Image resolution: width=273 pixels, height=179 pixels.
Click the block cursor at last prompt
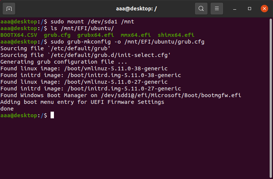coord(52,115)
